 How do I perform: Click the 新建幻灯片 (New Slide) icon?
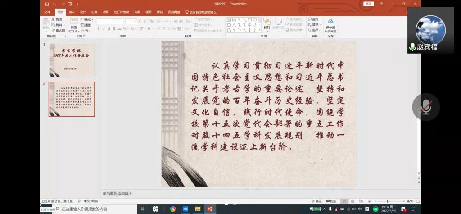coord(73,22)
